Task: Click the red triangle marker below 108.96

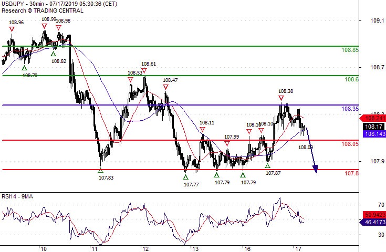Action: [x=12, y=29]
